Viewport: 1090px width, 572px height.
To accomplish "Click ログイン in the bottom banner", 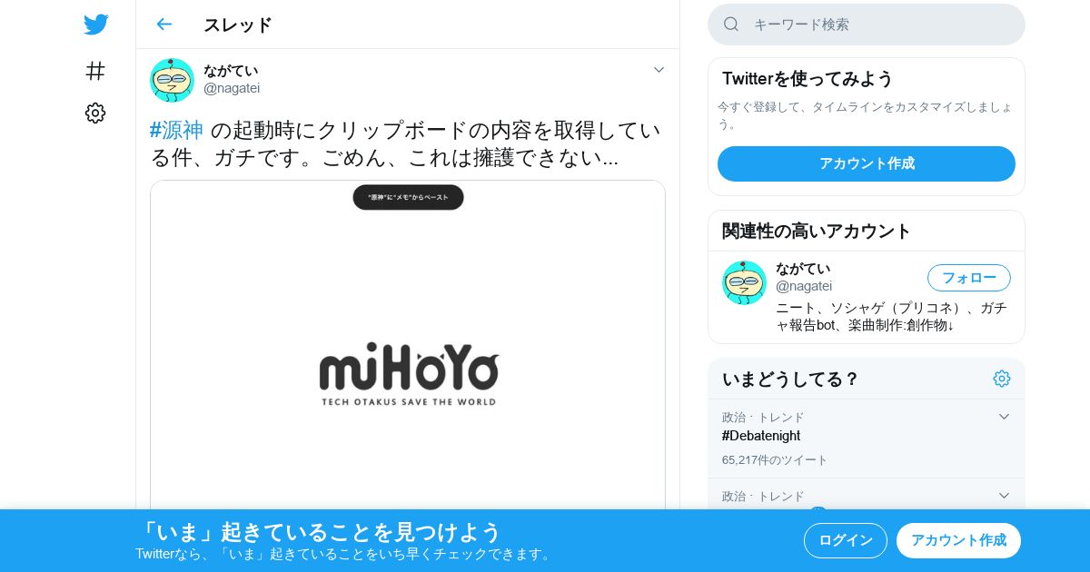I will click(846, 540).
